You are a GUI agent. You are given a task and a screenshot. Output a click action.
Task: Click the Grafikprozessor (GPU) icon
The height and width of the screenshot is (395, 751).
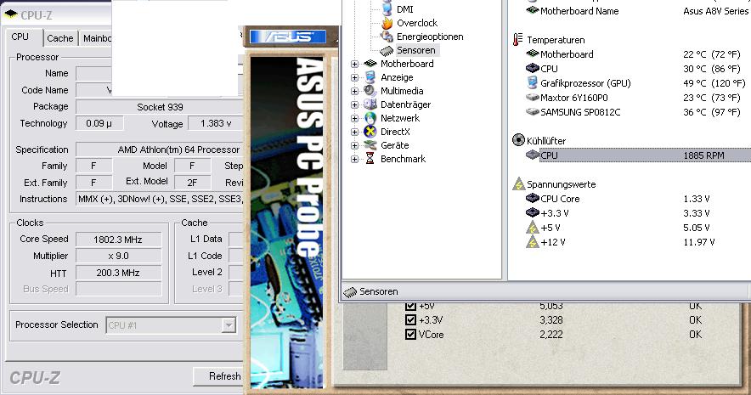532,83
